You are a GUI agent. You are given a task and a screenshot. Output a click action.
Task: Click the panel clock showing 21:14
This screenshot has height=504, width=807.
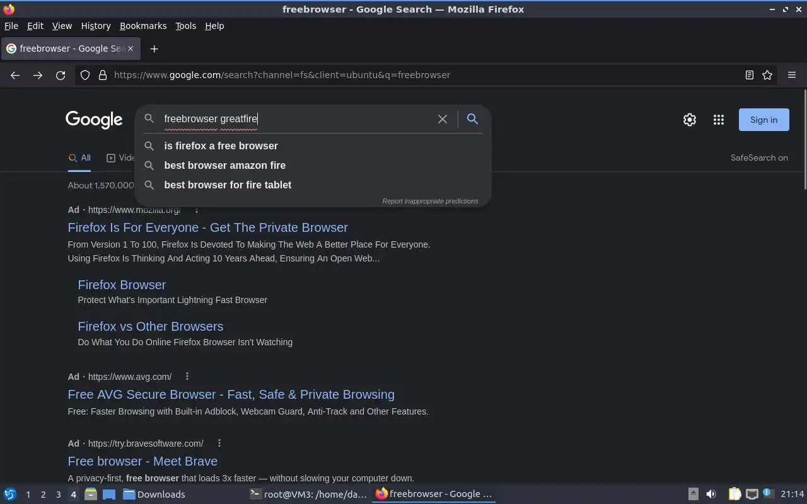[x=792, y=495]
